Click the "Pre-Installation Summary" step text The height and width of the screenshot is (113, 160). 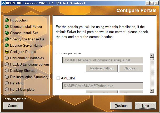point(29,77)
